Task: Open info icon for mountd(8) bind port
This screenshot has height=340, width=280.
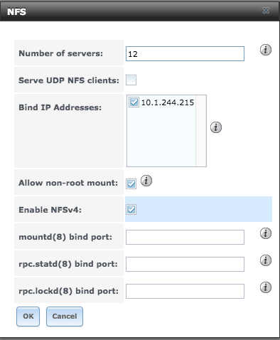Action: click(x=266, y=233)
